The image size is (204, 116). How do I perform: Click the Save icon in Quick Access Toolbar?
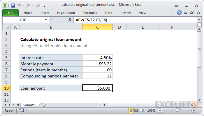pyautogui.click(x=13, y=5)
